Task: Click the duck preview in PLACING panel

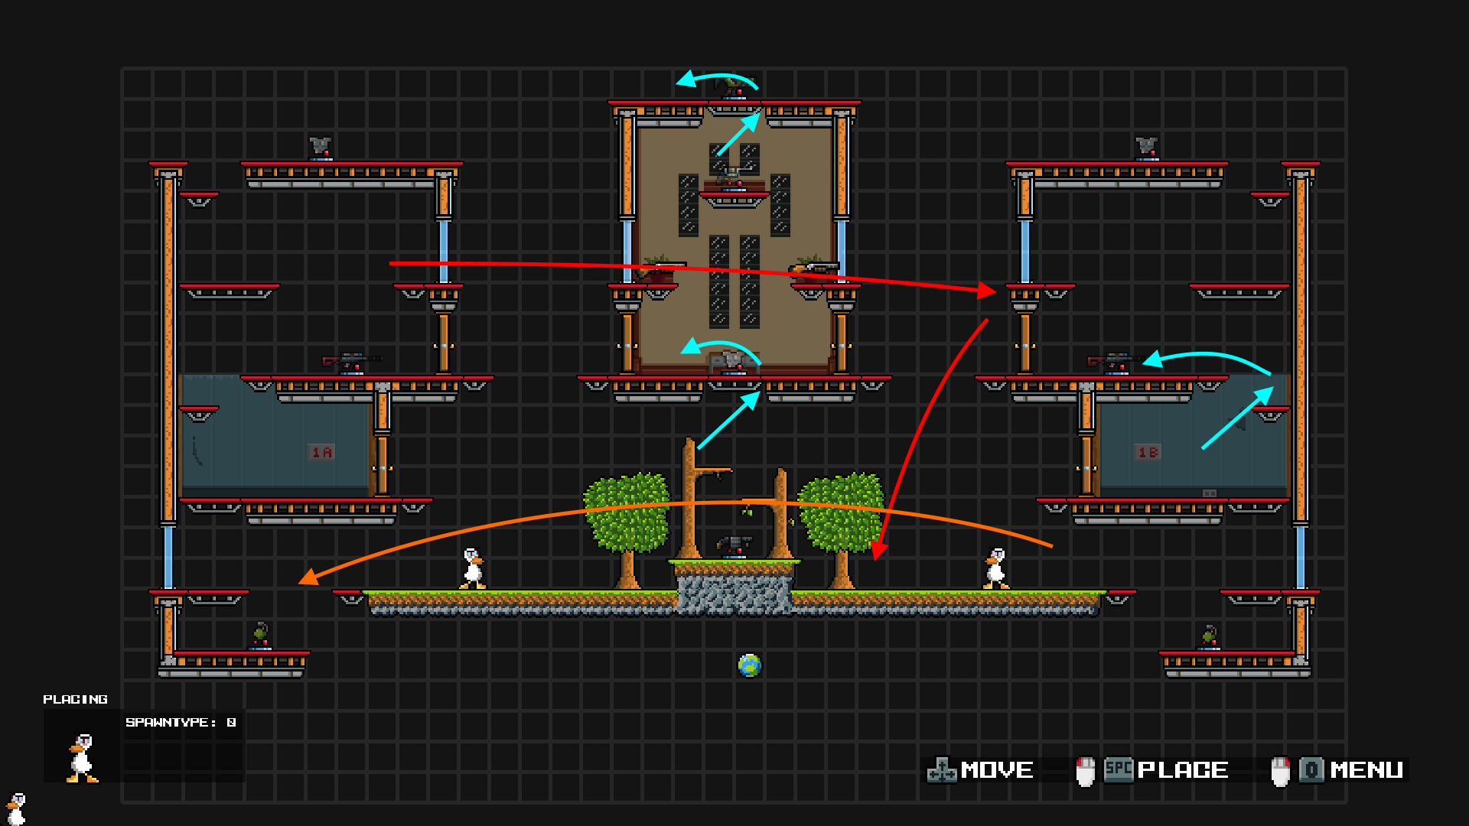Action: pos(83,757)
